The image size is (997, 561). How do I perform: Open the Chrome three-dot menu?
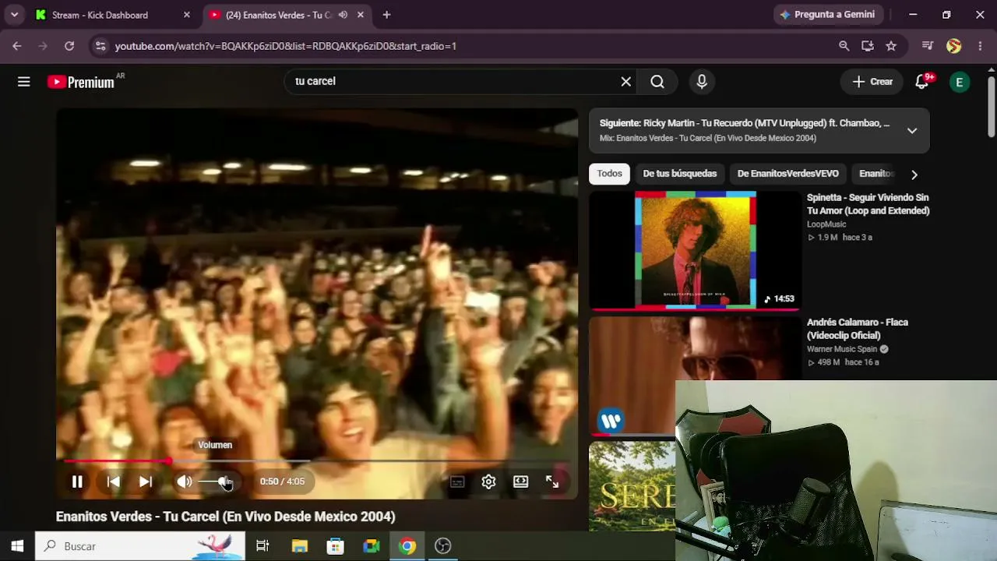[980, 46]
